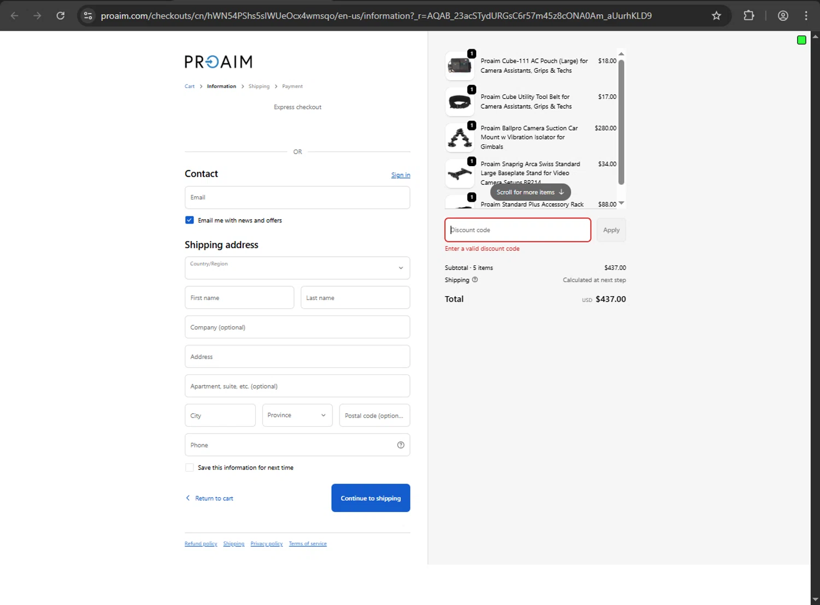Click 'Enter a valid discount code' error text

[x=482, y=249]
